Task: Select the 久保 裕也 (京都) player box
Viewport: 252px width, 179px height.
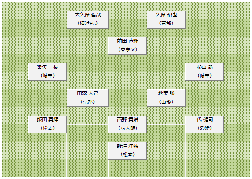Action: [166, 19]
